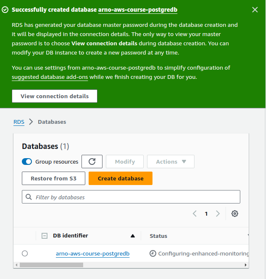Screen dimensions: 268x279
Task: Click the search magnifier icon in filter
Action: pos(29,197)
